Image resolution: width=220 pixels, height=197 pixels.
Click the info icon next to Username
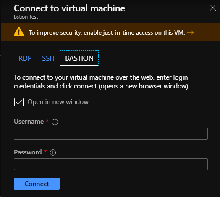(55, 122)
